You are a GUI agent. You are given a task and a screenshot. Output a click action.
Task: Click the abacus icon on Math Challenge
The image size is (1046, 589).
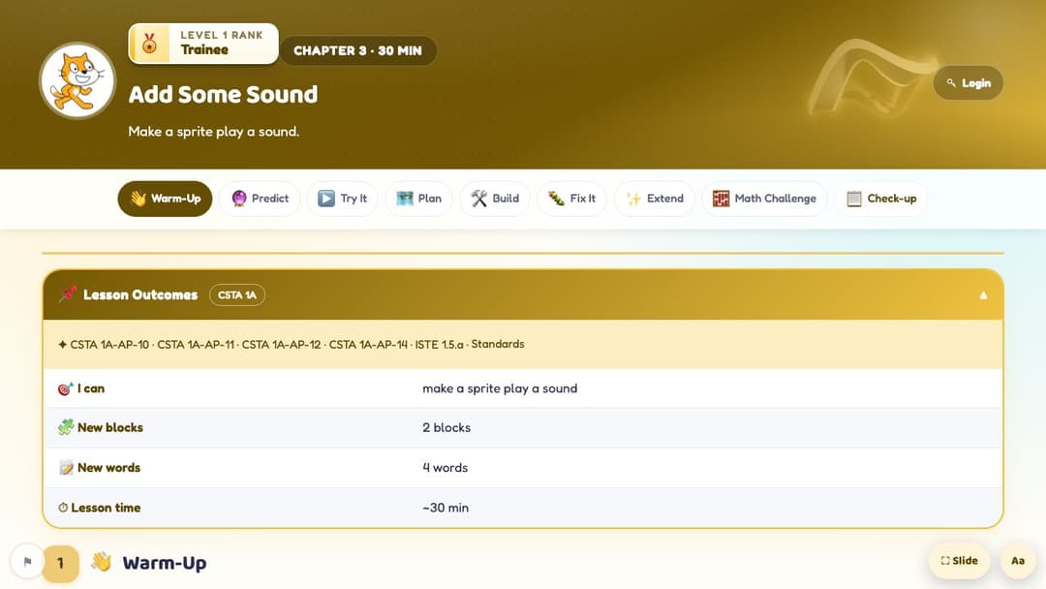[722, 199]
